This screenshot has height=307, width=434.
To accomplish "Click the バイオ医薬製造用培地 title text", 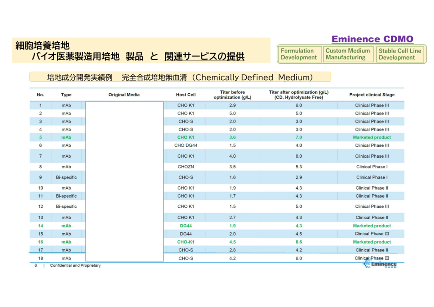I will (75, 56).
